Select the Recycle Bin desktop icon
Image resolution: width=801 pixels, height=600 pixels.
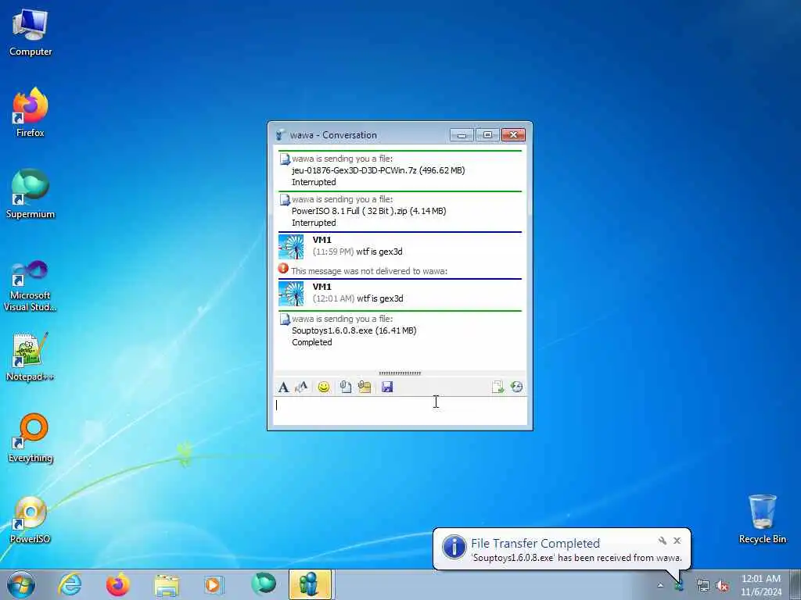(x=762, y=520)
